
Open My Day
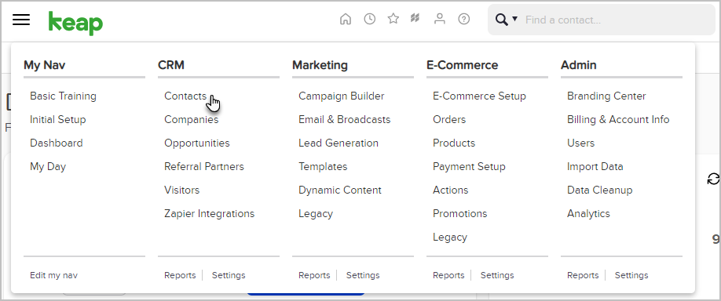(48, 166)
